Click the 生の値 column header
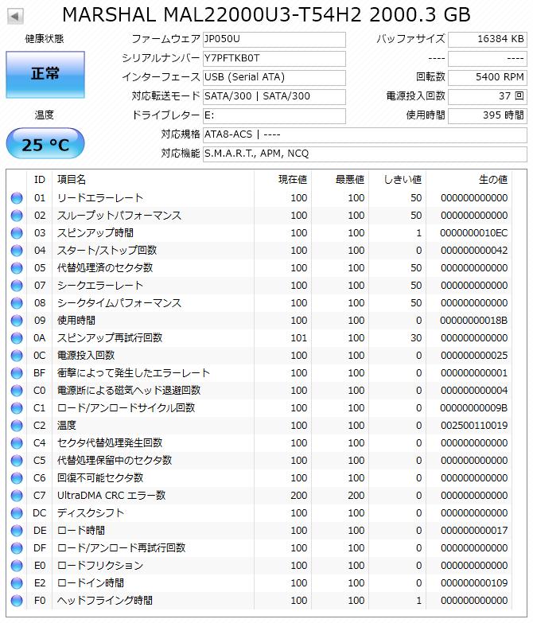Viewport: 533px width, 623px height. [x=492, y=180]
